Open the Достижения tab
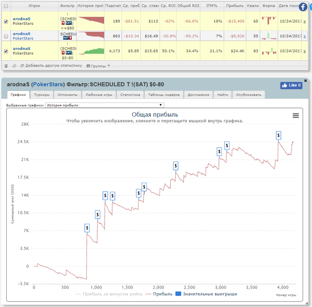 pyautogui.click(x=198, y=95)
